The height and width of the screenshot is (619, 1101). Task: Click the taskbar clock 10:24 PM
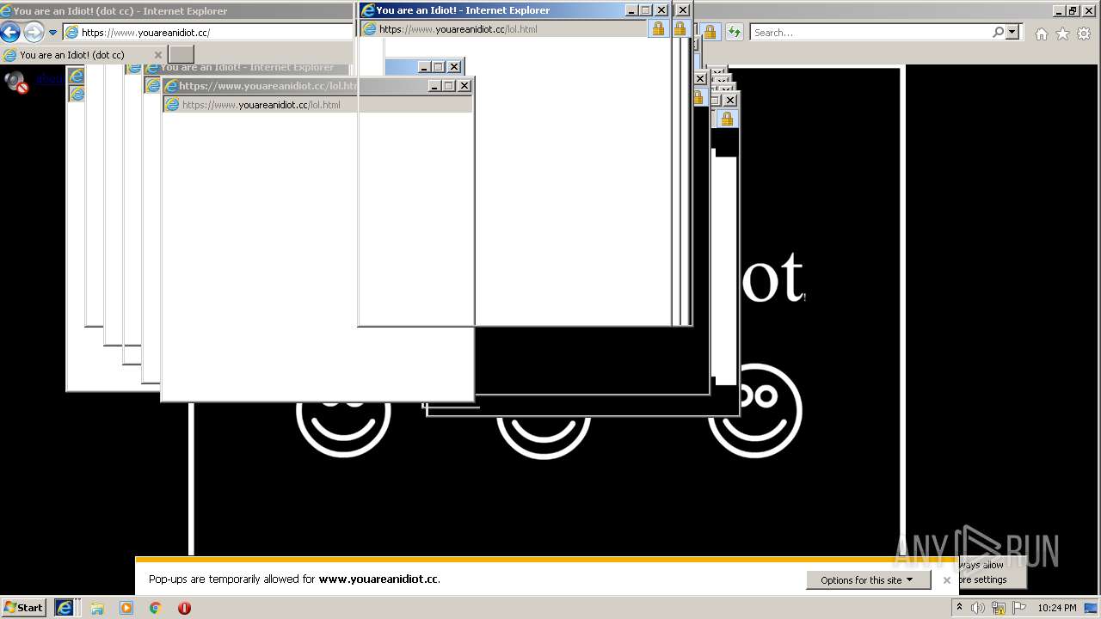1057,608
